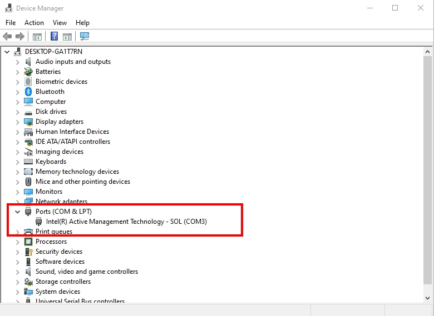
Task: Click the Back arrow in toolbar
Action: tap(7, 37)
